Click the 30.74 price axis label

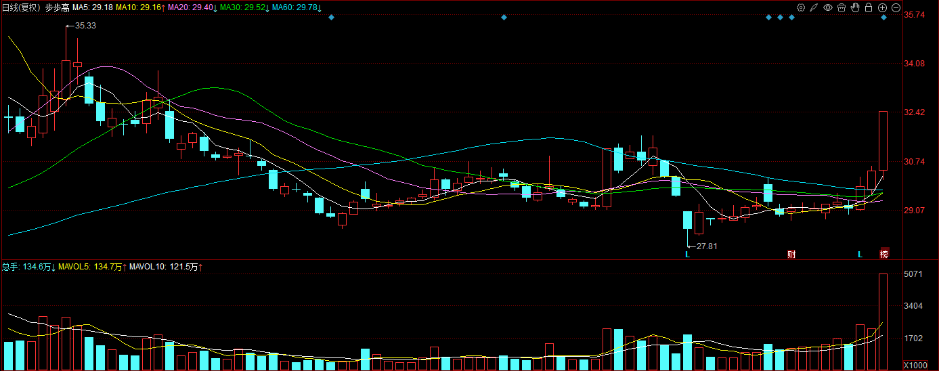[915, 162]
